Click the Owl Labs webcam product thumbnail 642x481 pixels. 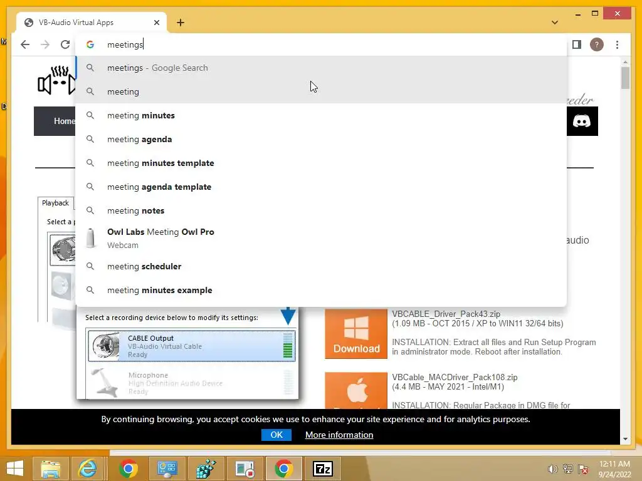90,238
